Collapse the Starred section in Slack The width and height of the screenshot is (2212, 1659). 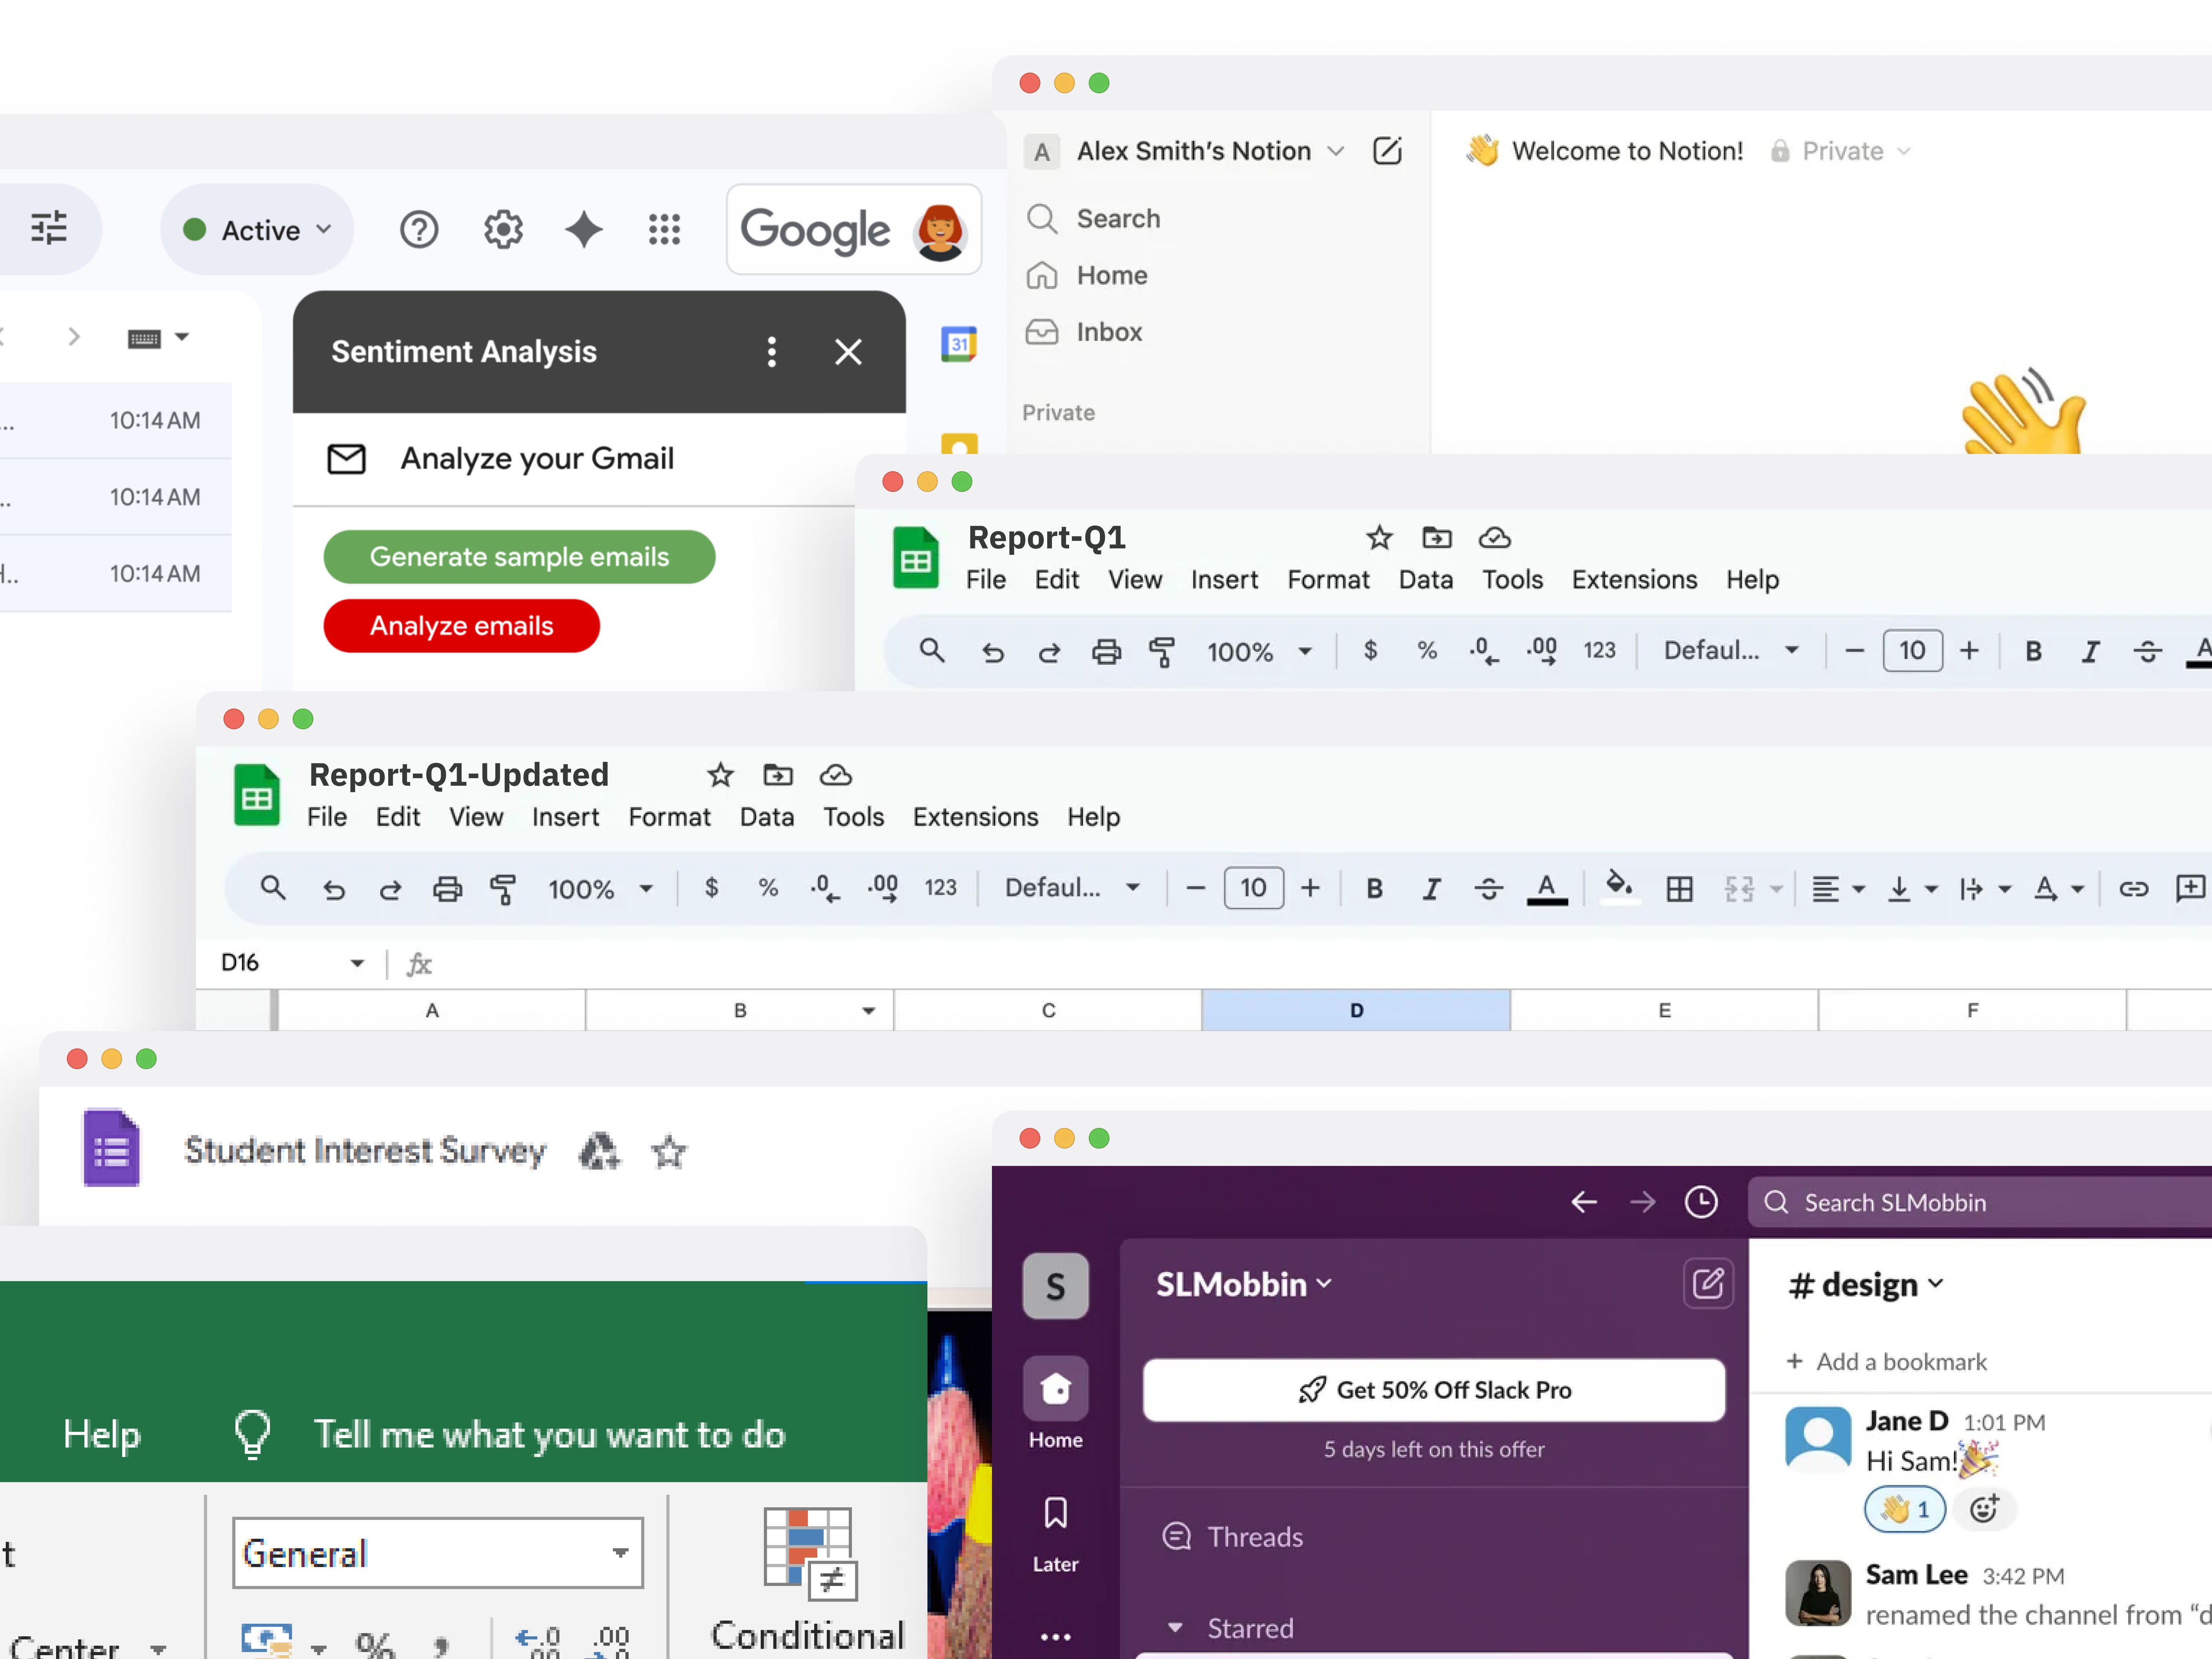coord(1175,1628)
